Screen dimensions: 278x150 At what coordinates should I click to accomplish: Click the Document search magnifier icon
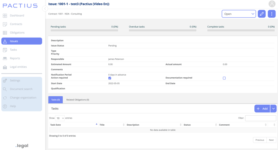[5, 89]
